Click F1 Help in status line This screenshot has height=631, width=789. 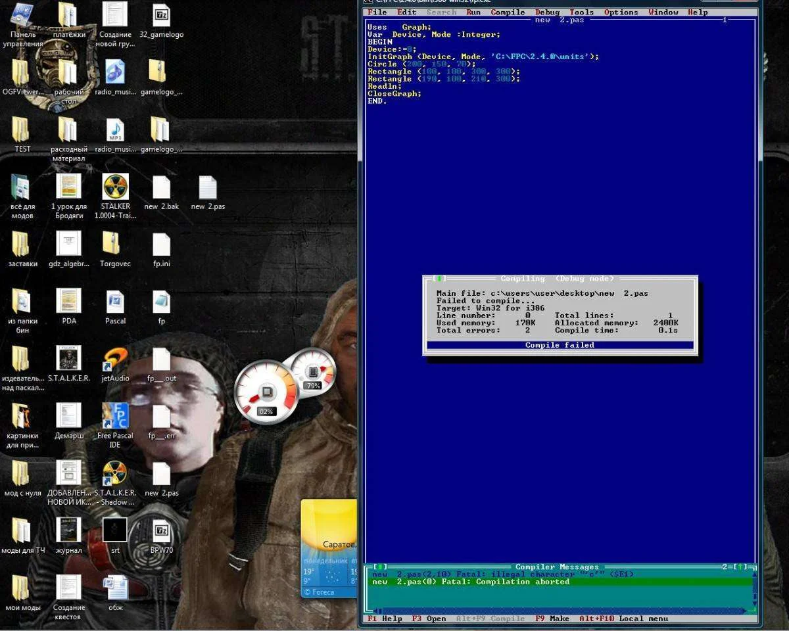(x=385, y=619)
